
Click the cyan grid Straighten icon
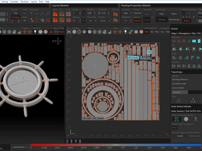[x=194, y=41]
